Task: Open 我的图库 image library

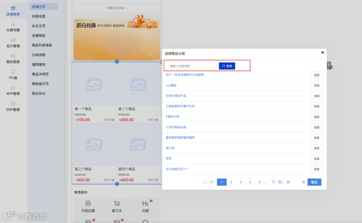Action: click(x=13, y=59)
